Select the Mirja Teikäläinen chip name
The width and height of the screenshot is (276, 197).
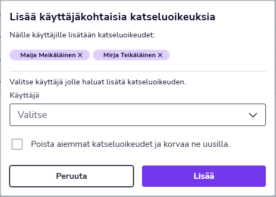[x=129, y=55]
